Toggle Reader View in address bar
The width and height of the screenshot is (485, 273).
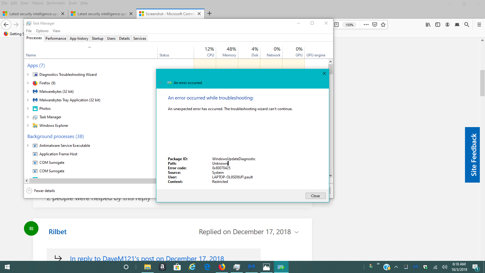(x=336, y=25)
